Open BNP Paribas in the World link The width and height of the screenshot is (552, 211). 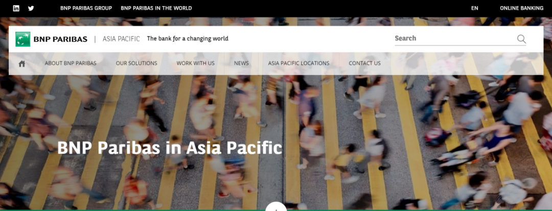tap(156, 8)
